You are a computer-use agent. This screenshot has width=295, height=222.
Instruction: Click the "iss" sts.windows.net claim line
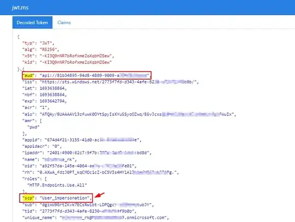110,82
